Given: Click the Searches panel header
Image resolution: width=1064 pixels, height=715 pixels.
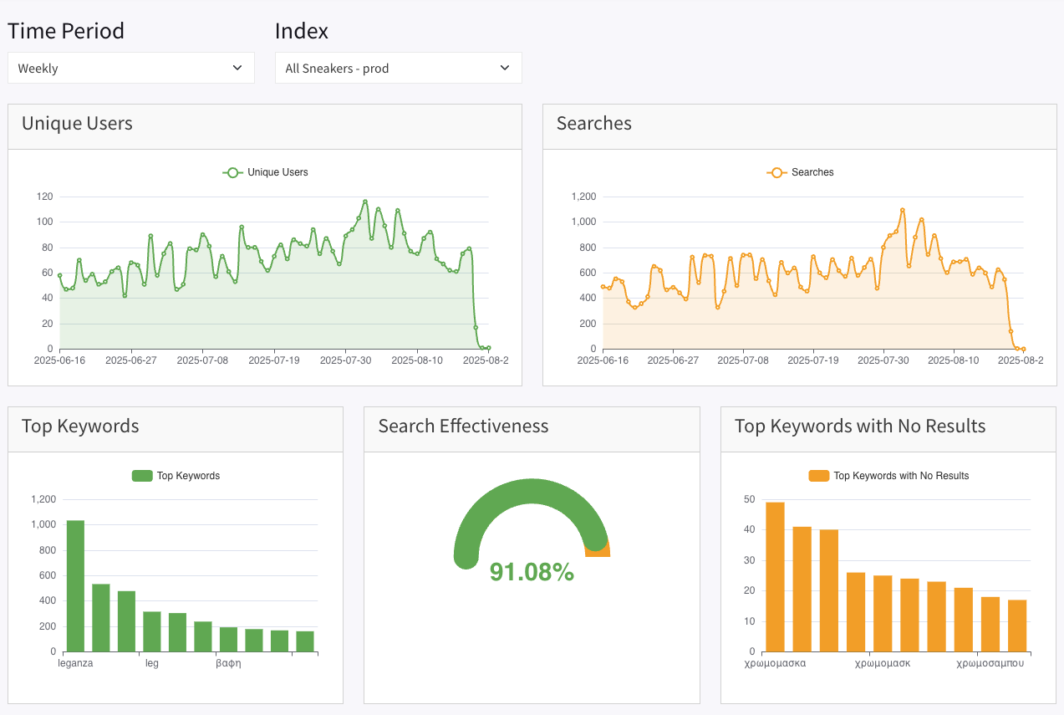Looking at the screenshot, I should click(x=593, y=124).
